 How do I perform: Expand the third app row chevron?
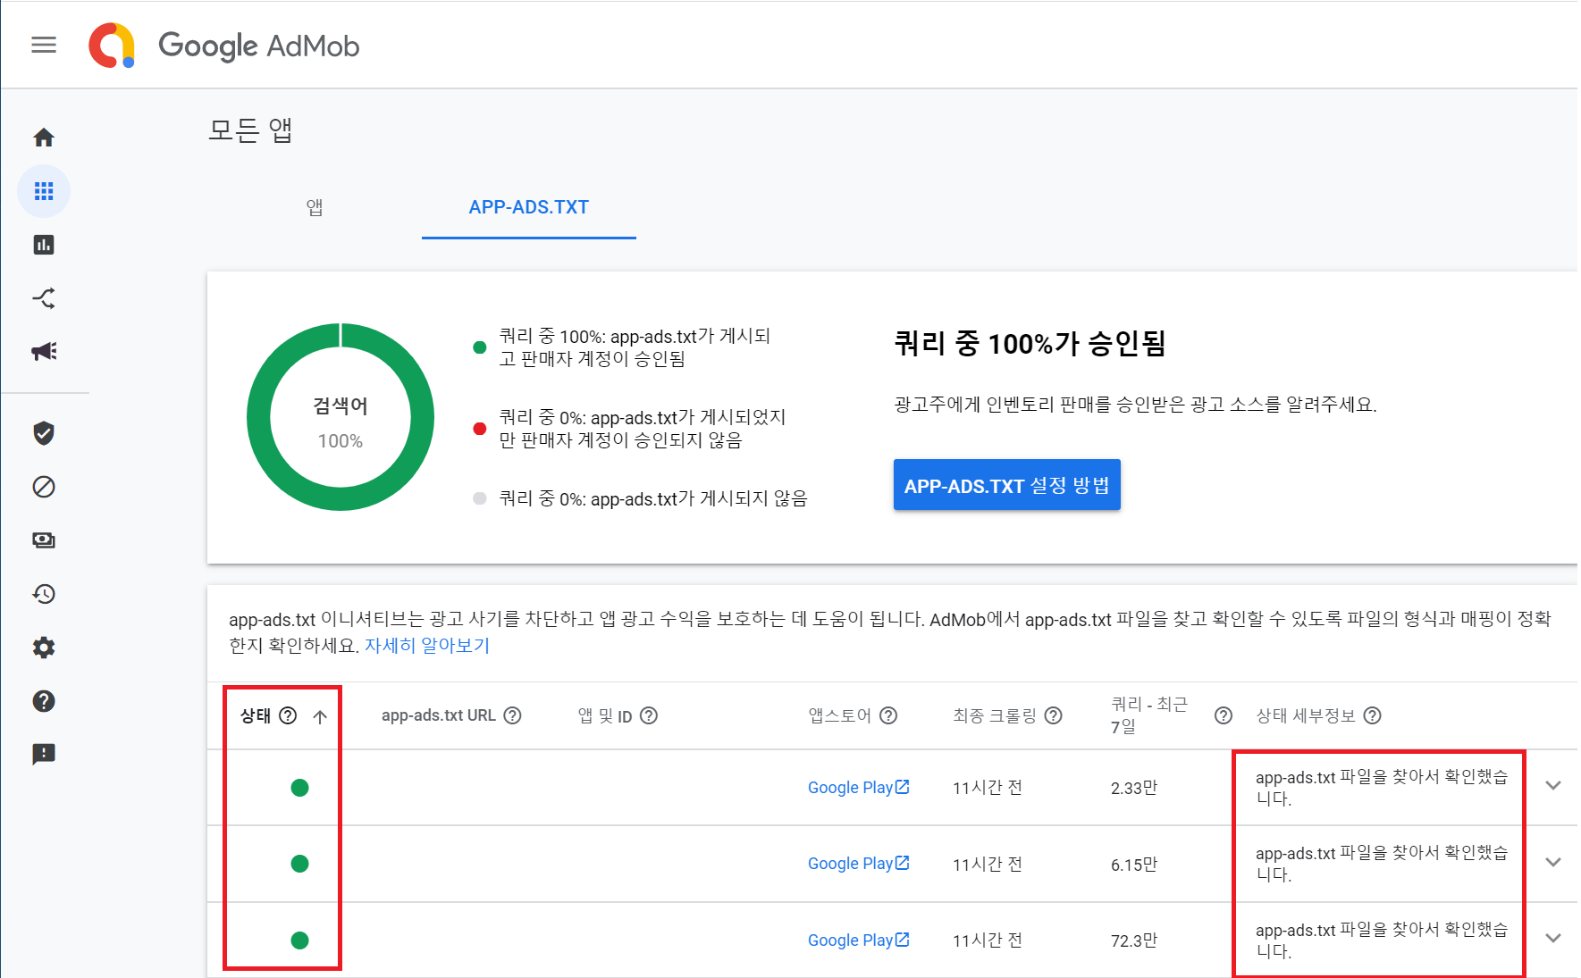pos(1553,939)
